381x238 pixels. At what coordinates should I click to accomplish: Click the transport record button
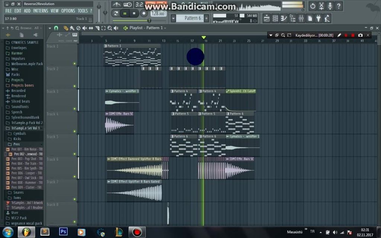point(144,13)
